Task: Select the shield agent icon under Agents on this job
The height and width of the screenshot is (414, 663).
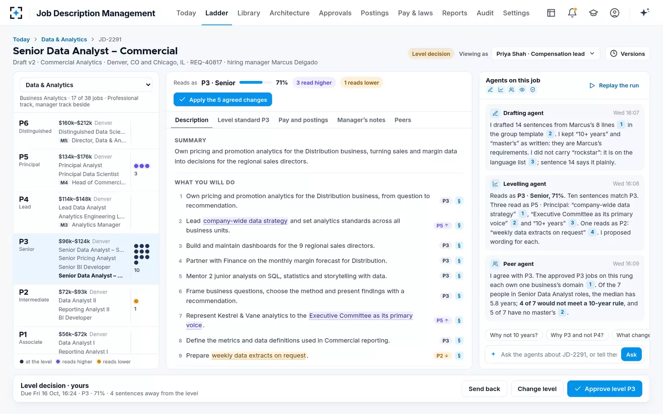Action: [x=533, y=90]
